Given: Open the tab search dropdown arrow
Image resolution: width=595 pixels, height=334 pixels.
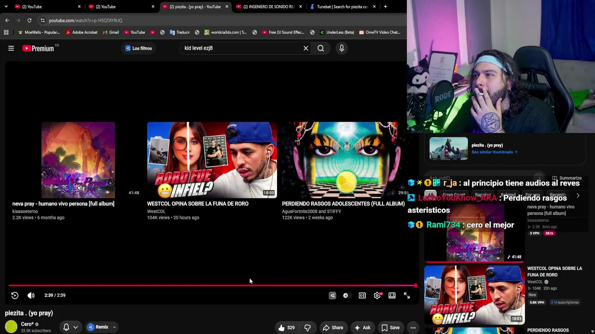Looking at the screenshot, I should [x=6, y=6].
